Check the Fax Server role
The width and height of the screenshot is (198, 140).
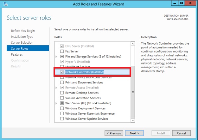click(62, 51)
